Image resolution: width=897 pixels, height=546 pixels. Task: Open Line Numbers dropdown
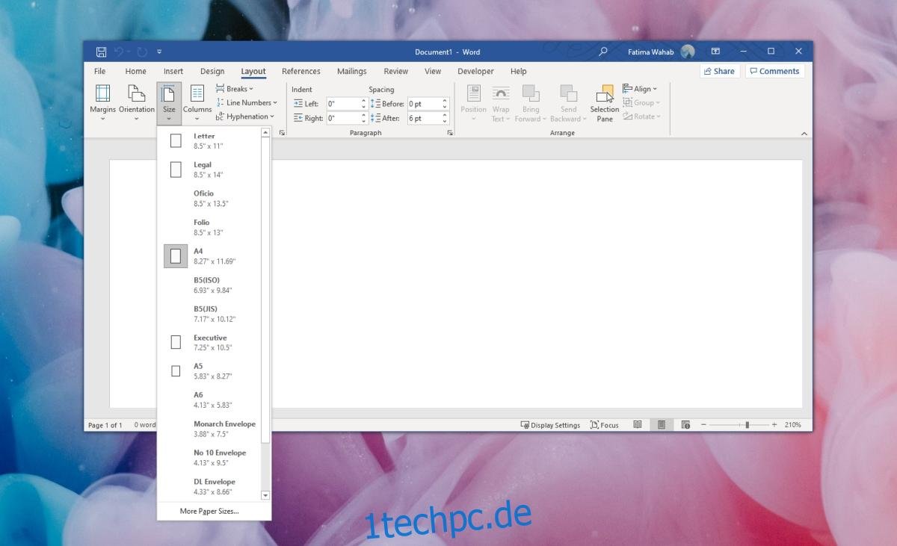click(247, 102)
